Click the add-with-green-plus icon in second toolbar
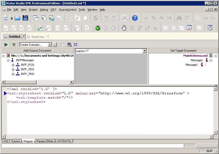Screen dimensions: 219x154 click(x=40, y=28)
